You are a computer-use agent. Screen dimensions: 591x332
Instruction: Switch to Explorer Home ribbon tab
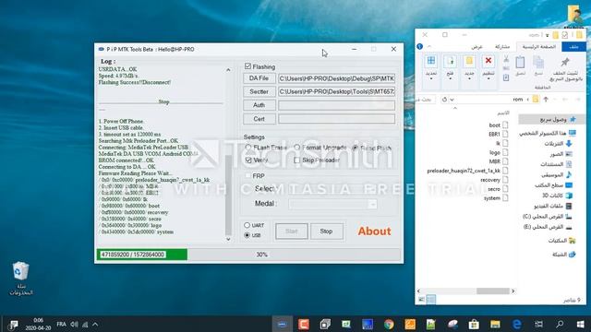pyautogui.click(x=539, y=47)
